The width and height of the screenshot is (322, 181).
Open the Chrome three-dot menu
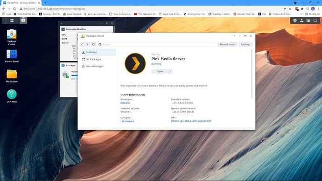tap(319, 8)
